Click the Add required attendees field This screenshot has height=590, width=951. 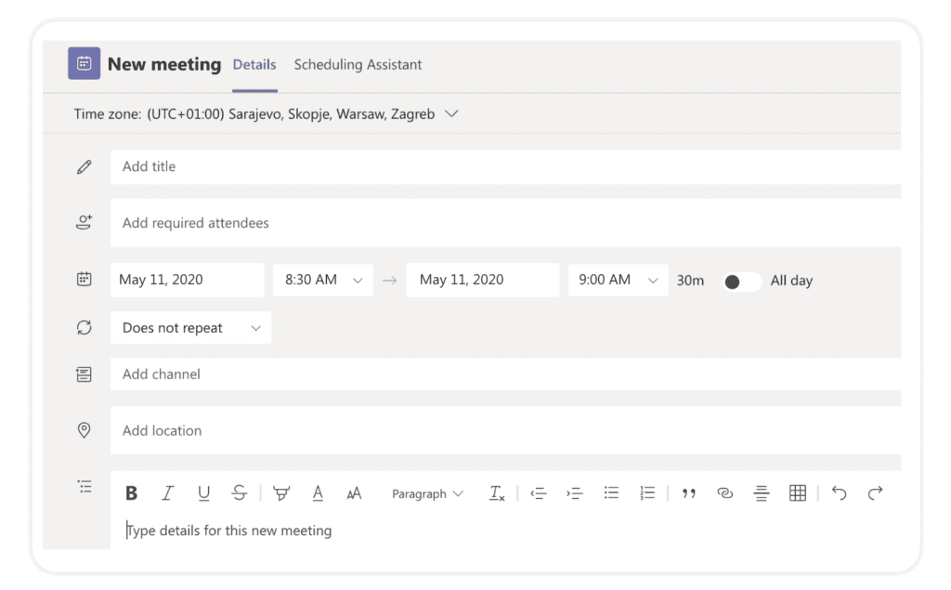pos(502,223)
